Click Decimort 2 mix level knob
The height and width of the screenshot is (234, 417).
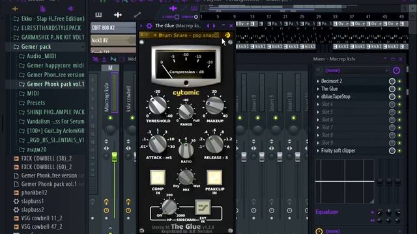392,81
